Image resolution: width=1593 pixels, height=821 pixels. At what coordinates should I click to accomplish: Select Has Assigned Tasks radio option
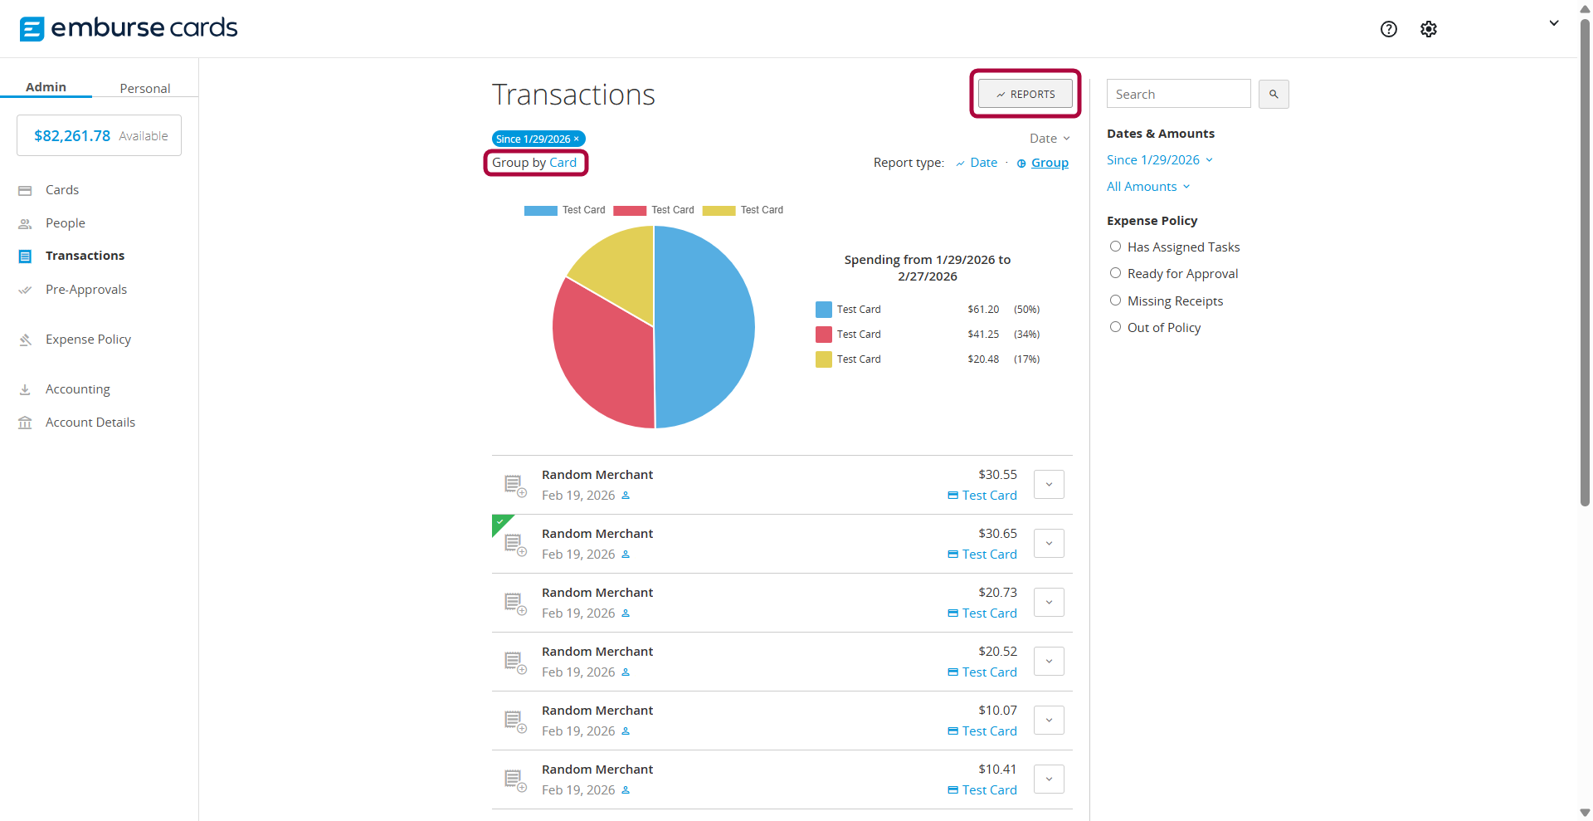(x=1115, y=247)
